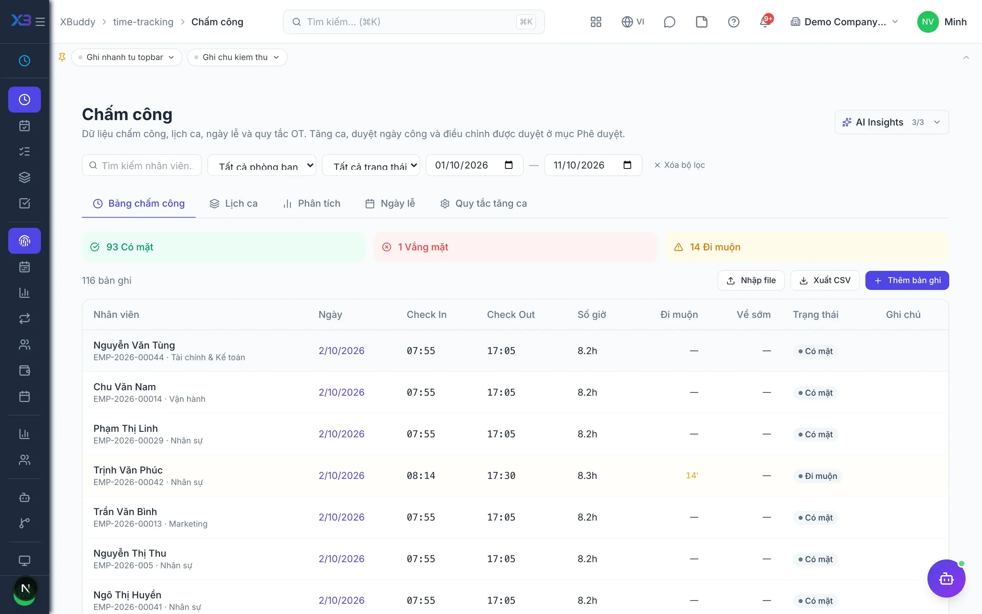Screen dimensions: 982x614
Task: Open the Demo Company switcher dropdown
Action: click(x=844, y=22)
